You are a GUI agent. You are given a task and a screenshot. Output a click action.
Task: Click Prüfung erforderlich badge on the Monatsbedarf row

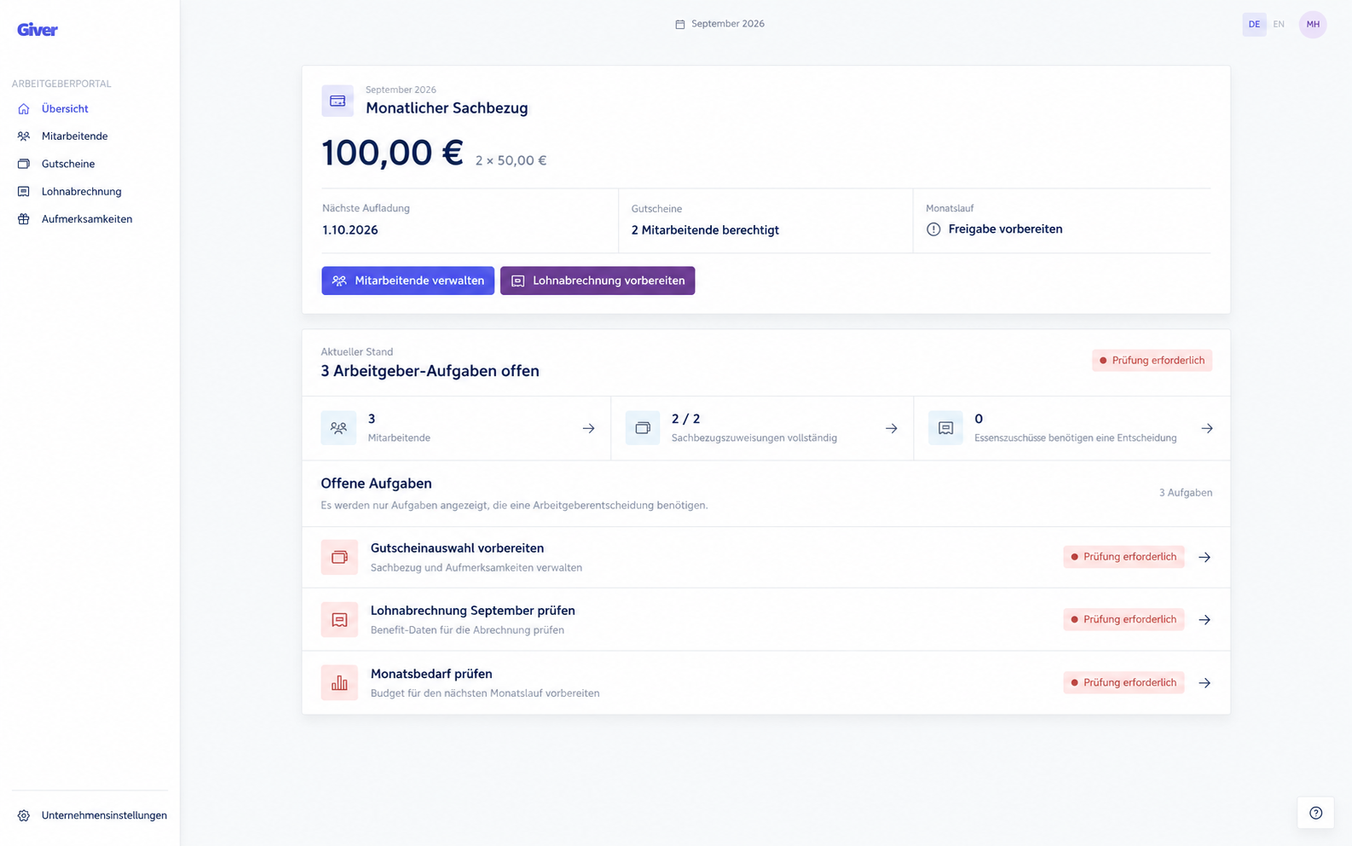(x=1124, y=682)
